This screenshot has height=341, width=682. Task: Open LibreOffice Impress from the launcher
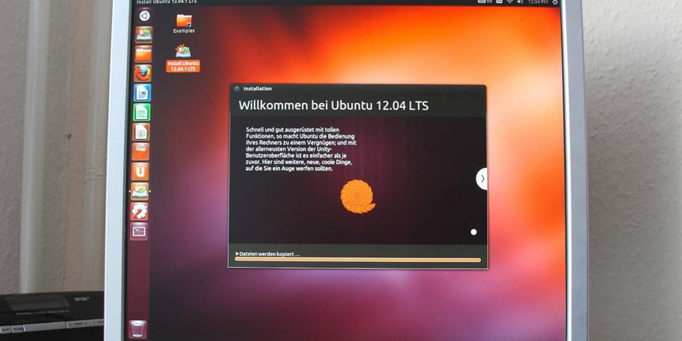coord(141,132)
